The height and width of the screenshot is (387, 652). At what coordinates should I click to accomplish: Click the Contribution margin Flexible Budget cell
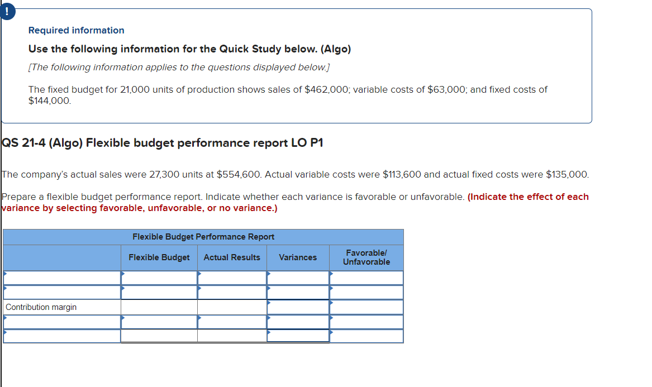point(159,307)
